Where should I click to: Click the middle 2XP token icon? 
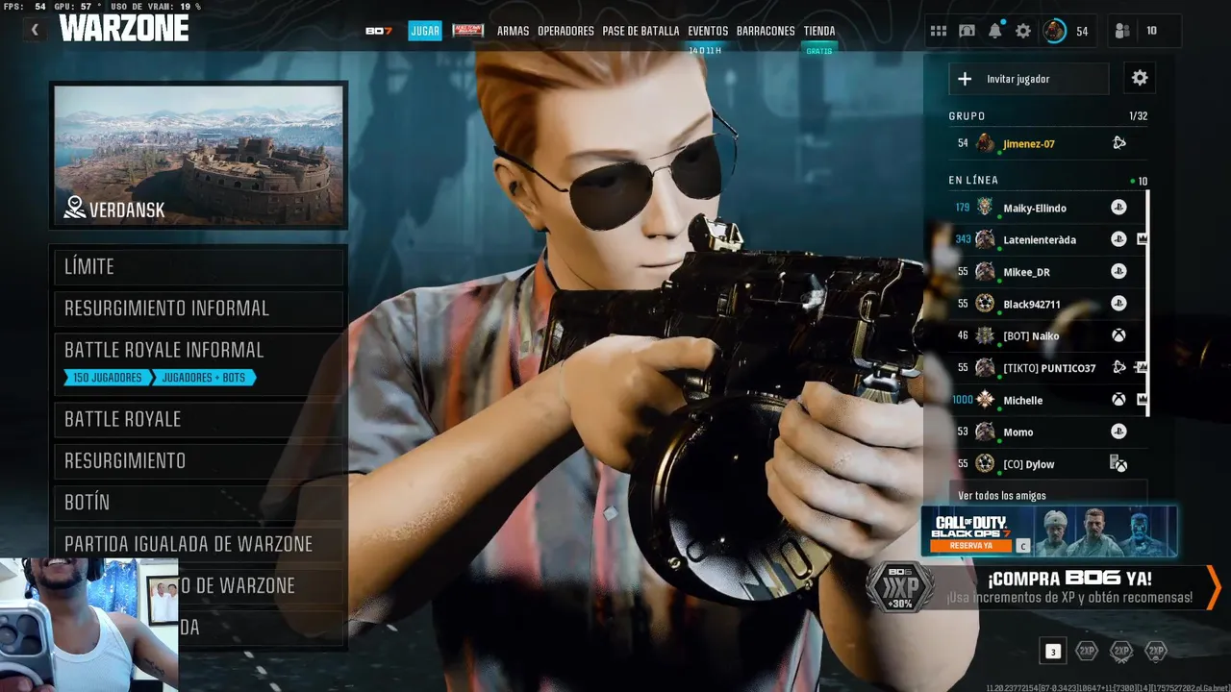click(1121, 652)
